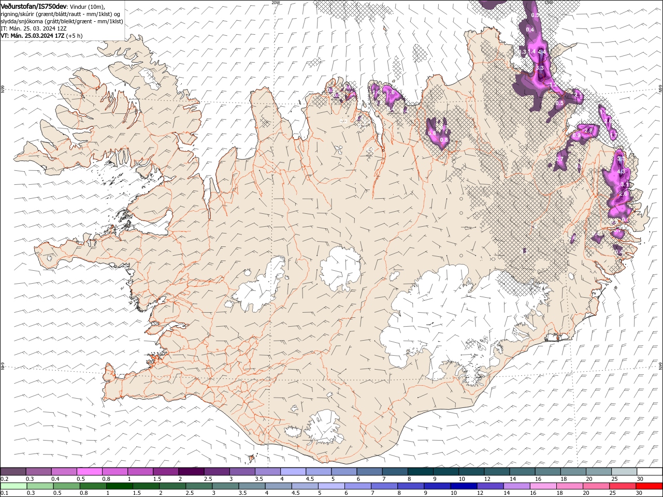
Task: Pick the 1.5 purple swatch, upper legend
Action: point(165,472)
